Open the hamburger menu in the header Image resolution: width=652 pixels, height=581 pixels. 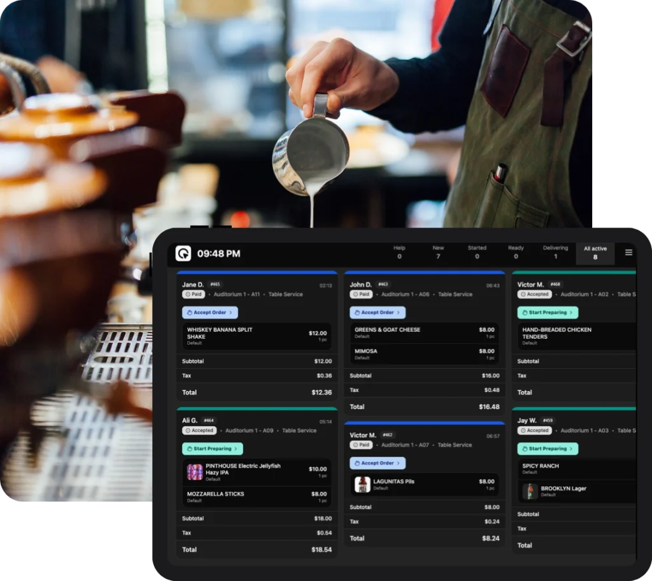click(628, 253)
